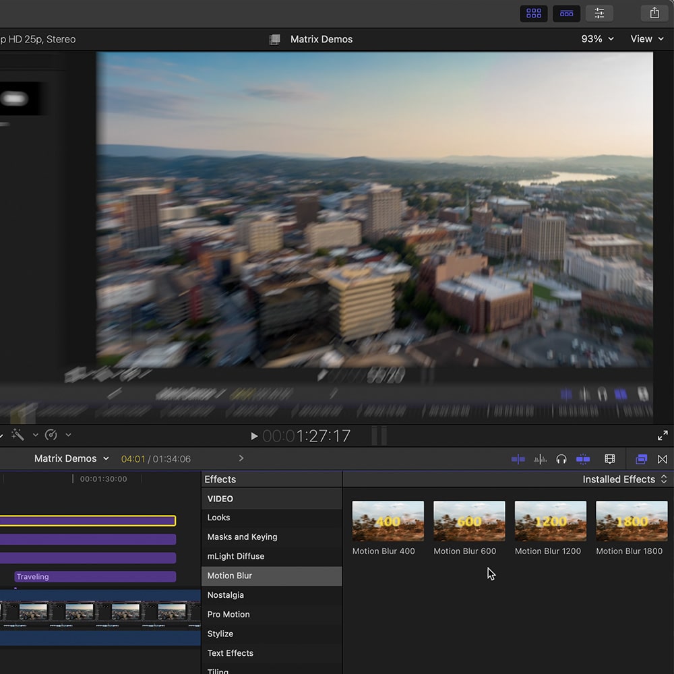This screenshot has width=674, height=674.
Task: Select Motion Blur effects category
Action: (x=230, y=576)
